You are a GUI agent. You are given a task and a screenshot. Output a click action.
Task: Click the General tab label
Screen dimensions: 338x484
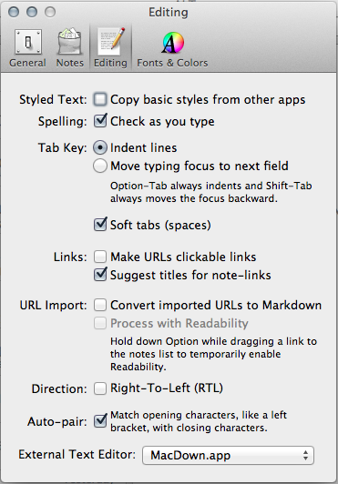click(27, 63)
